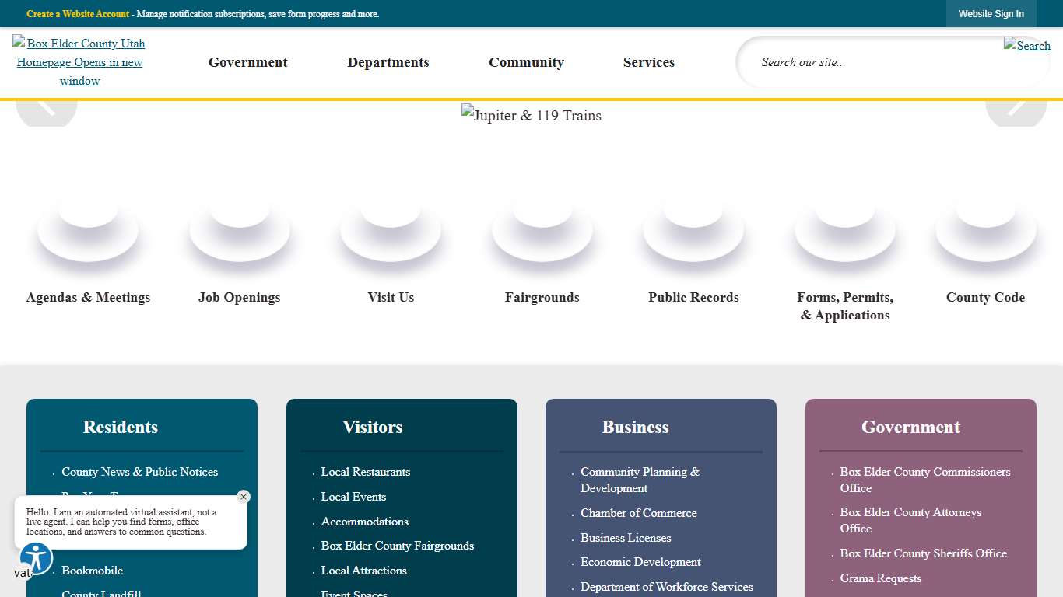Open the accessibility options icon
Image resolution: width=1063 pixels, height=597 pixels.
[x=36, y=558]
